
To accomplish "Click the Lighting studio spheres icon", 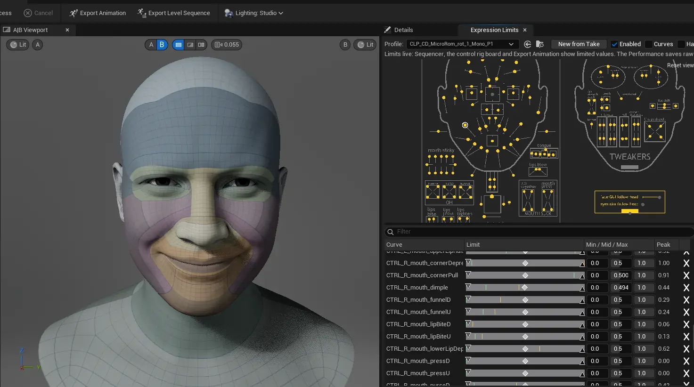I will [229, 13].
